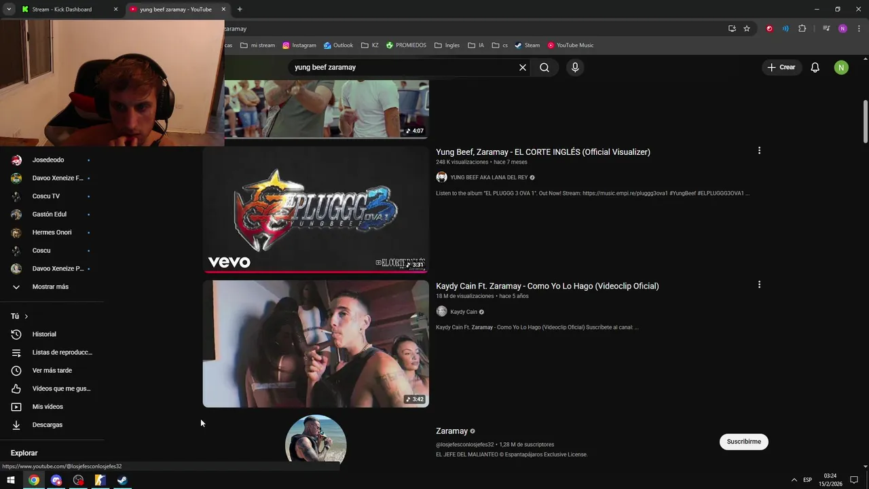This screenshot has height=489, width=869.
Task: Show hidden system tray icons
Action: (x=794, y=480)
